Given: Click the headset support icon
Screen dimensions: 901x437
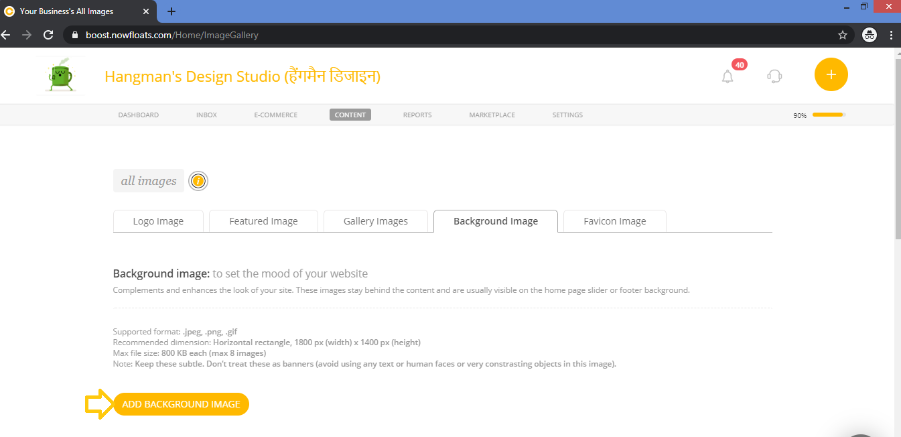Looking at the screenshot, I should tap(774, 76).
